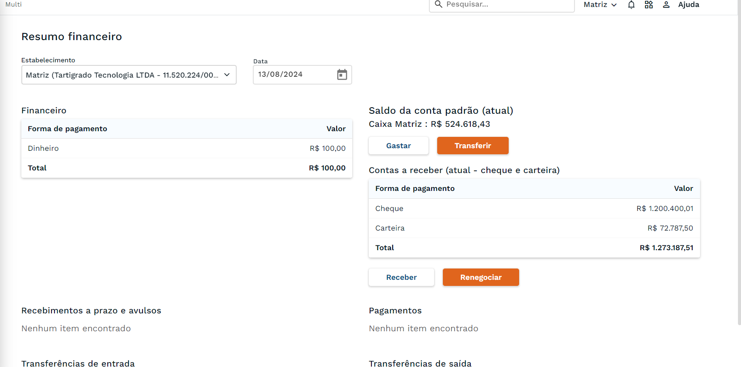The image size is (741, 367).
Task: Open the calendar date picker icon
Action: tap(342, 75)
